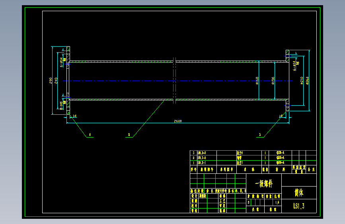
Task: Select the 240 dimension beside the left flange
Action: pyautogui.click(x=56, y=81)
